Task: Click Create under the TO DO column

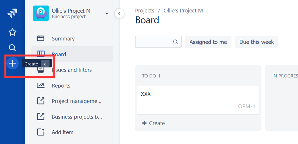Action: pyautogui.click(x=153, y=123)
